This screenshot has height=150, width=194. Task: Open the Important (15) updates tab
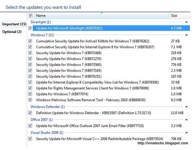point(14,24)
